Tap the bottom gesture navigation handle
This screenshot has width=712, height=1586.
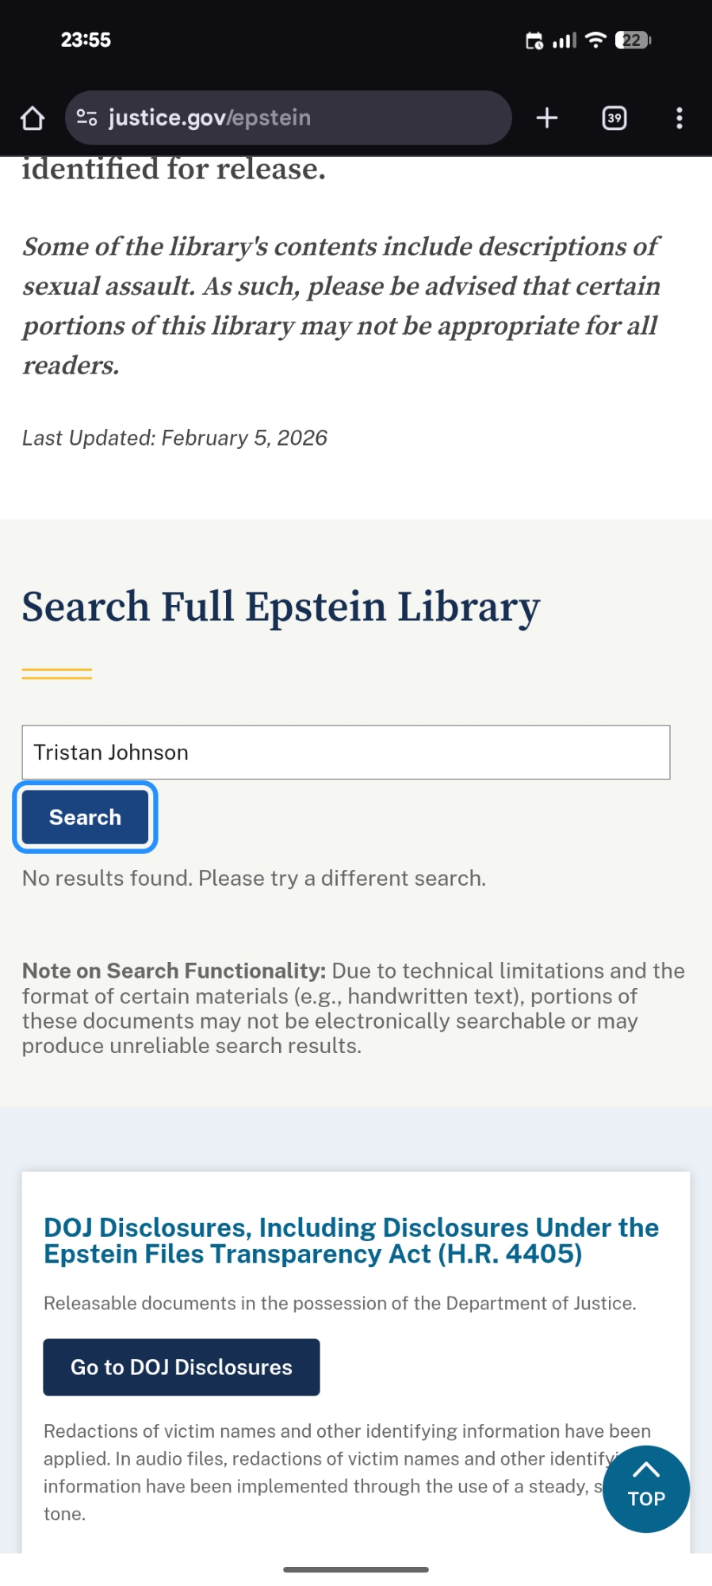pos(356,1569)
